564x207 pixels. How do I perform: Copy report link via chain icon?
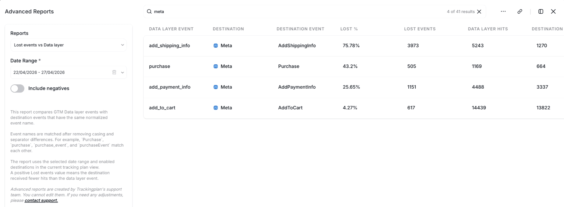[520, 12]
